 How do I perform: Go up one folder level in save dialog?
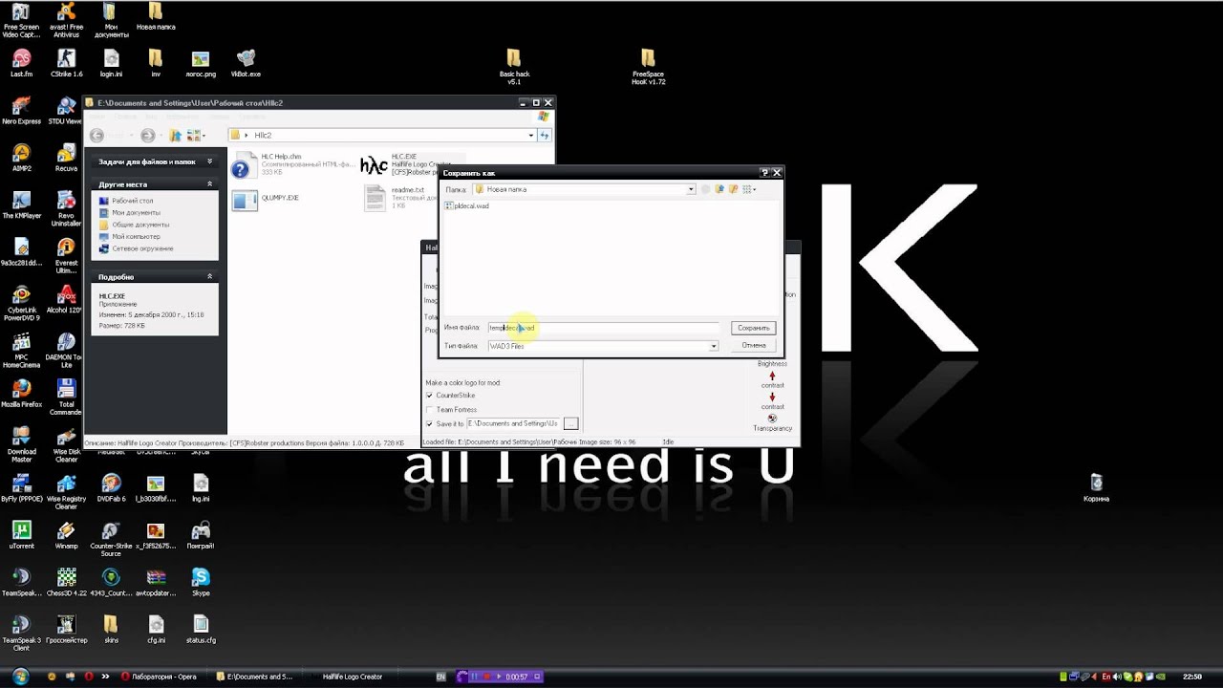click(719, 189)
